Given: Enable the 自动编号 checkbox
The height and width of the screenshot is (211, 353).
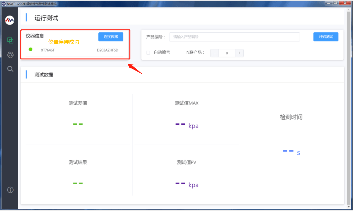Looking at the screenshot, I should coord(148,53).
